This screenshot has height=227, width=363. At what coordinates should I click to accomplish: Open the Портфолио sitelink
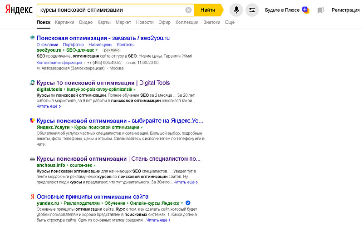[73, 44]
